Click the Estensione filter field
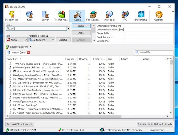This screenshot has width=178, height=135. 149,41
